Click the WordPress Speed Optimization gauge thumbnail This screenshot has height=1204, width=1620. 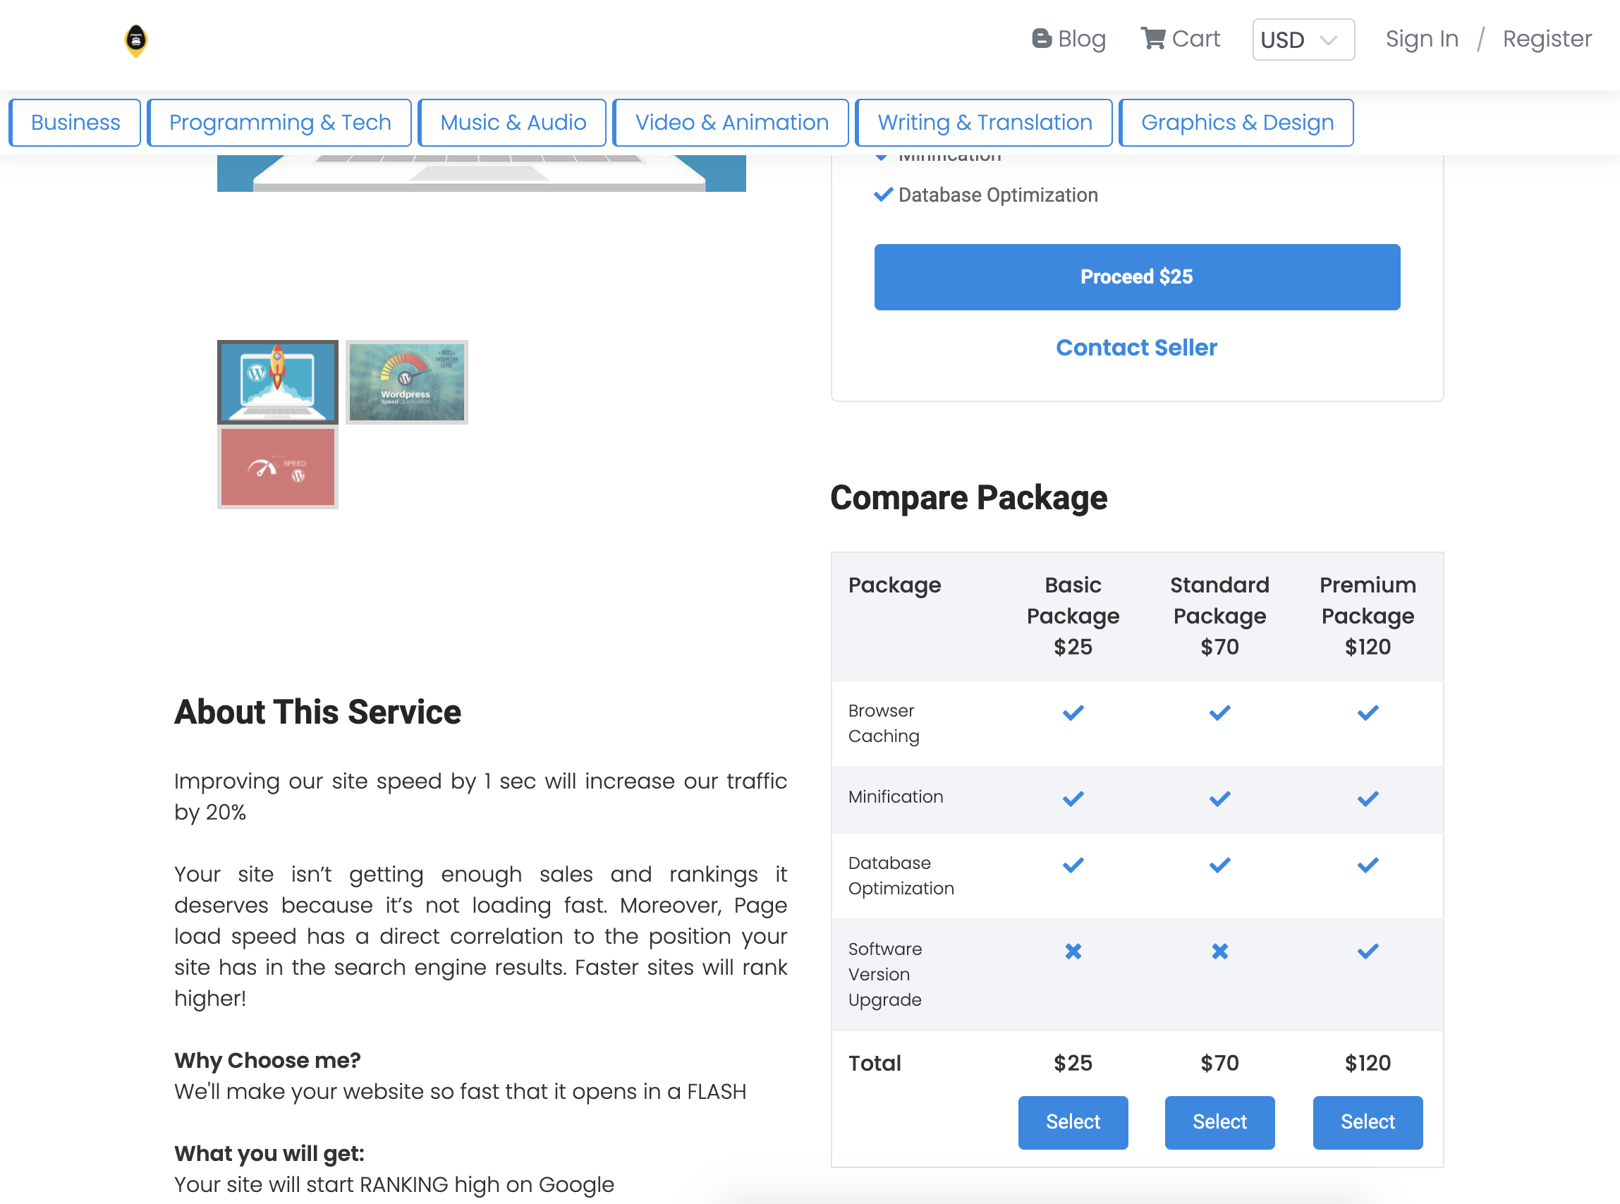(x=406, y=381)
